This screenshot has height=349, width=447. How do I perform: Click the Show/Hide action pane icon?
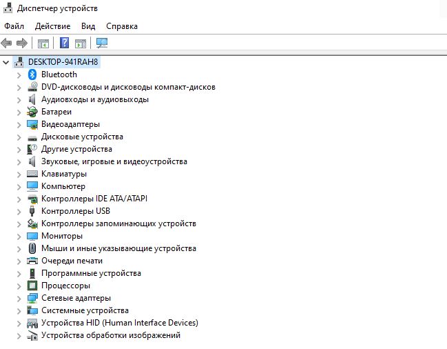click(81, 43)
